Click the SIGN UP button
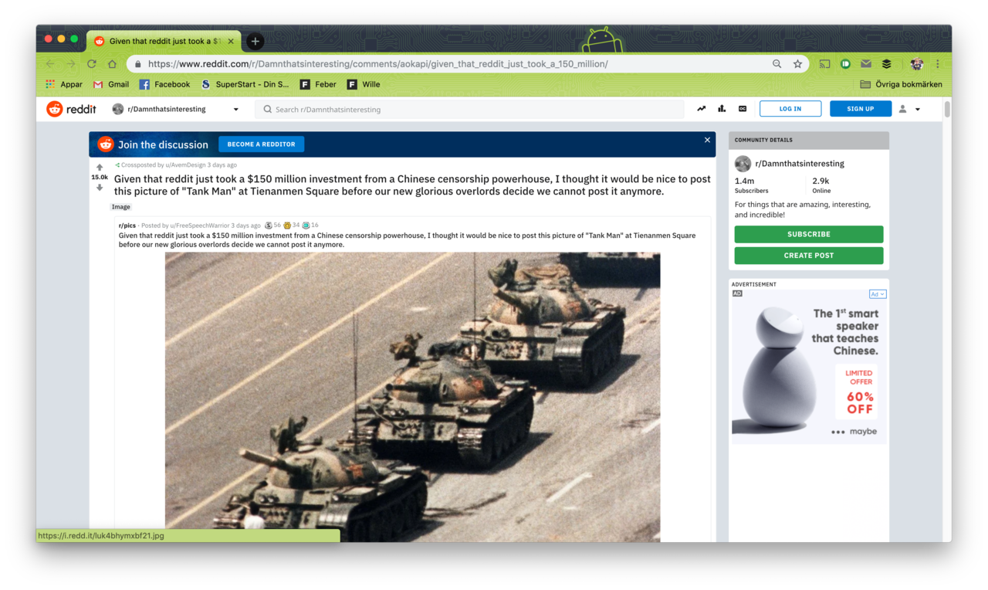The height and width of the screenshot is (590, 988). [x=861, y=109]
